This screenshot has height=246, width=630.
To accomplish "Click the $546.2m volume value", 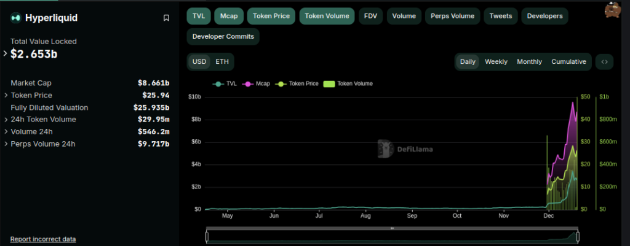I will 153,132.
